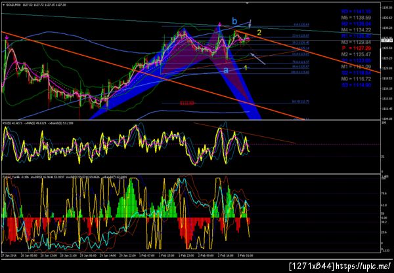Screen dimensions: 394x273
Task: Select the M0 = 1116.72 pivot label
Action: point(356,79)
